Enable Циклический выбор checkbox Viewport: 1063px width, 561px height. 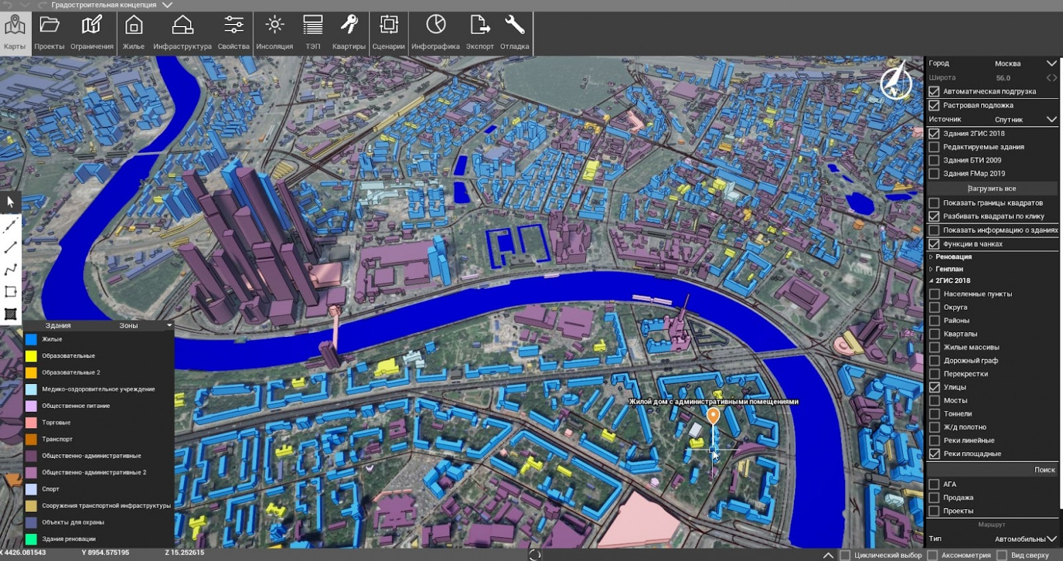845,555
